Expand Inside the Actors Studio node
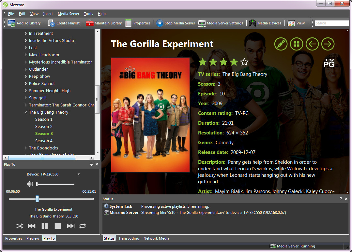The width and height of the screenshot is (352, 252). (26, 41)
